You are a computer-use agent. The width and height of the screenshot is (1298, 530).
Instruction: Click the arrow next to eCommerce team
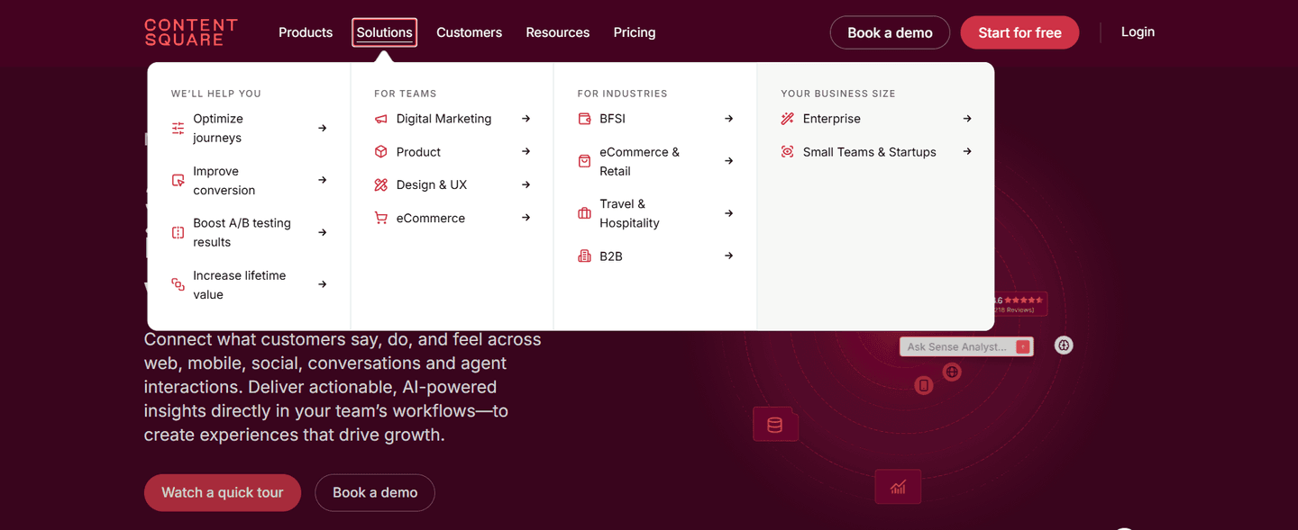pyautogui.click(x=526, y=218)
